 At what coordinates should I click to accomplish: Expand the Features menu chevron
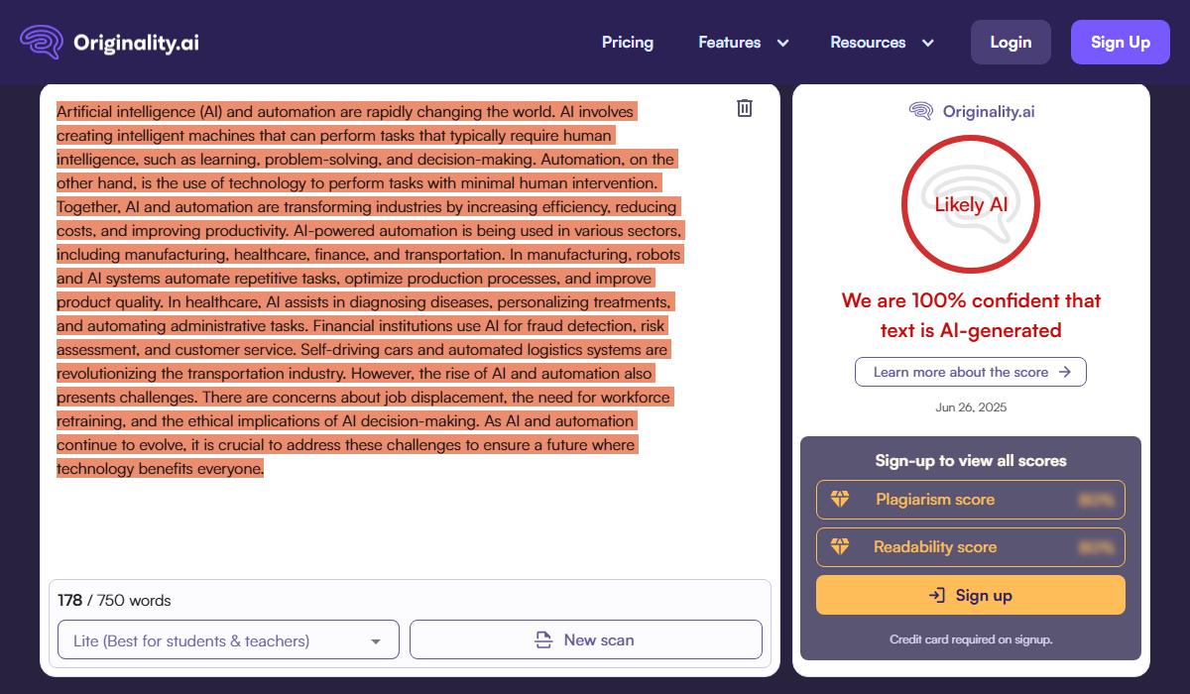pos(782,43)
